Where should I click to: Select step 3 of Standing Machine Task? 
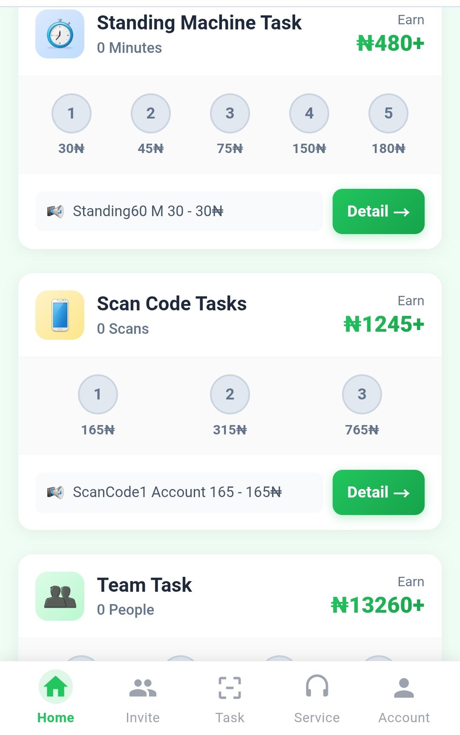tap(230, 113)
